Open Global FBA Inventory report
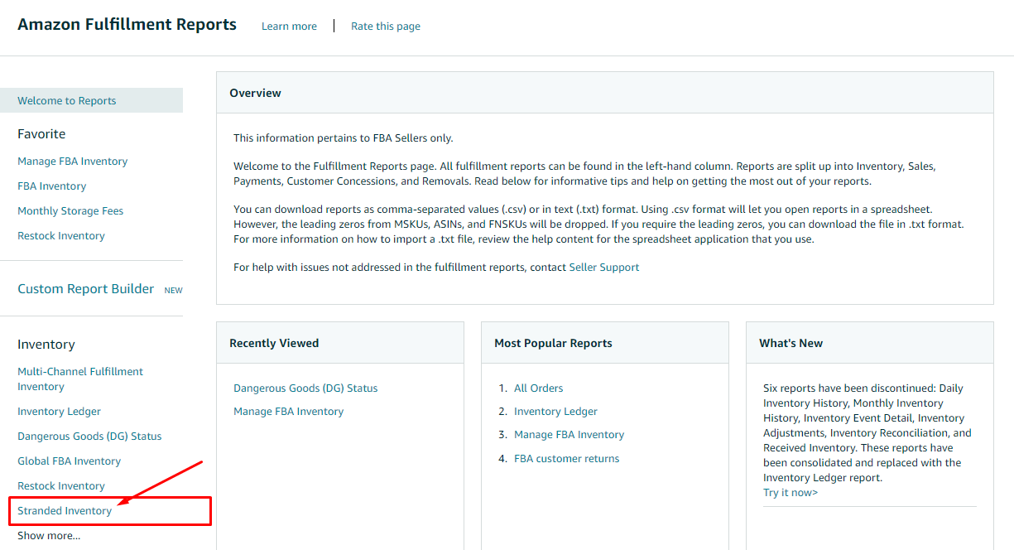Screen dimensions: 1014x550 click(70, 461)
